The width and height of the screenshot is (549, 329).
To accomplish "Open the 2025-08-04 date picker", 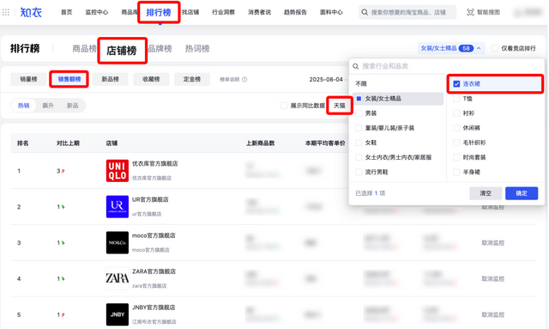I will click(326, 80).
